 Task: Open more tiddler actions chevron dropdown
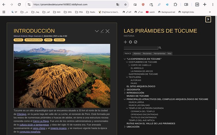coord(97,31)
